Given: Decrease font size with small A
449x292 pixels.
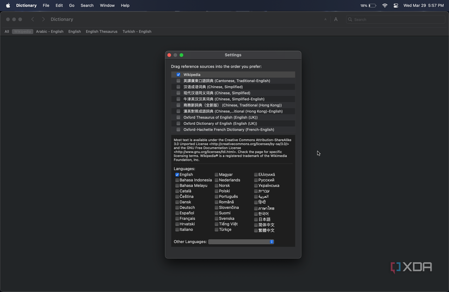Looking at the screenshot, I should click(x=325, y=20).
